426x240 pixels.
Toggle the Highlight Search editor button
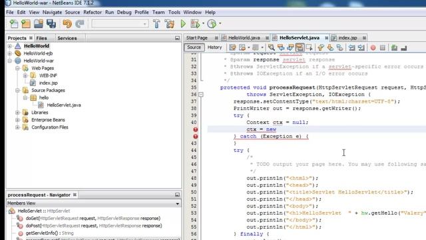click(300, 47)
